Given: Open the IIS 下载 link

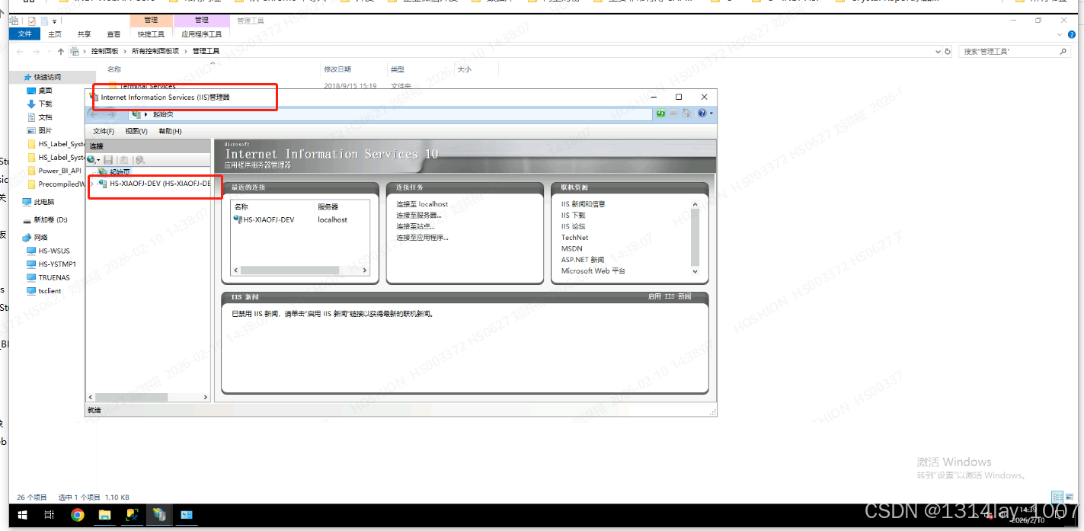Looking at the screenshot, I should 574,215.
